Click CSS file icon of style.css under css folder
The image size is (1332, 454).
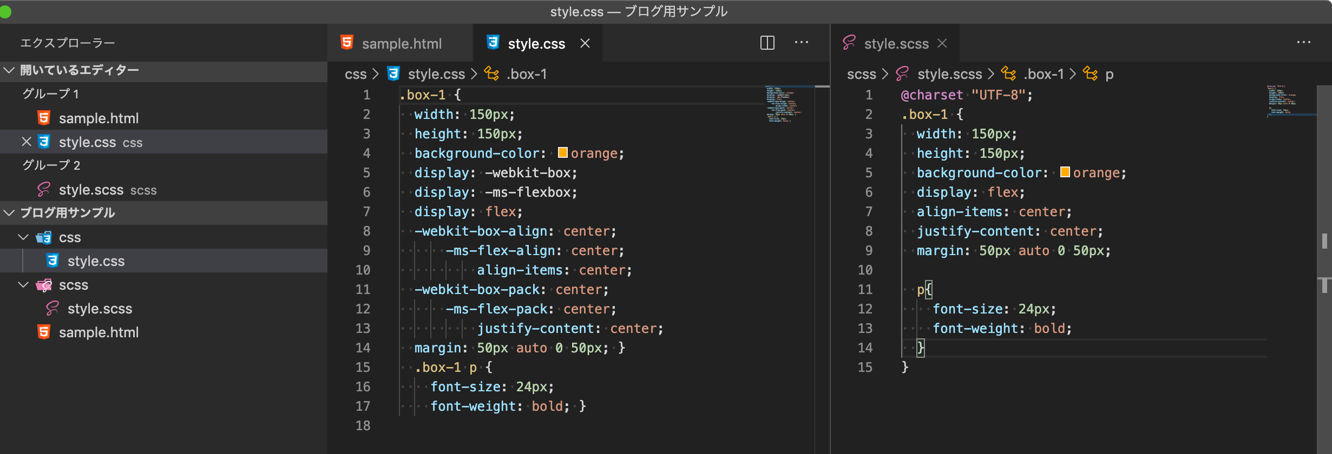click(x=53, y=261)
